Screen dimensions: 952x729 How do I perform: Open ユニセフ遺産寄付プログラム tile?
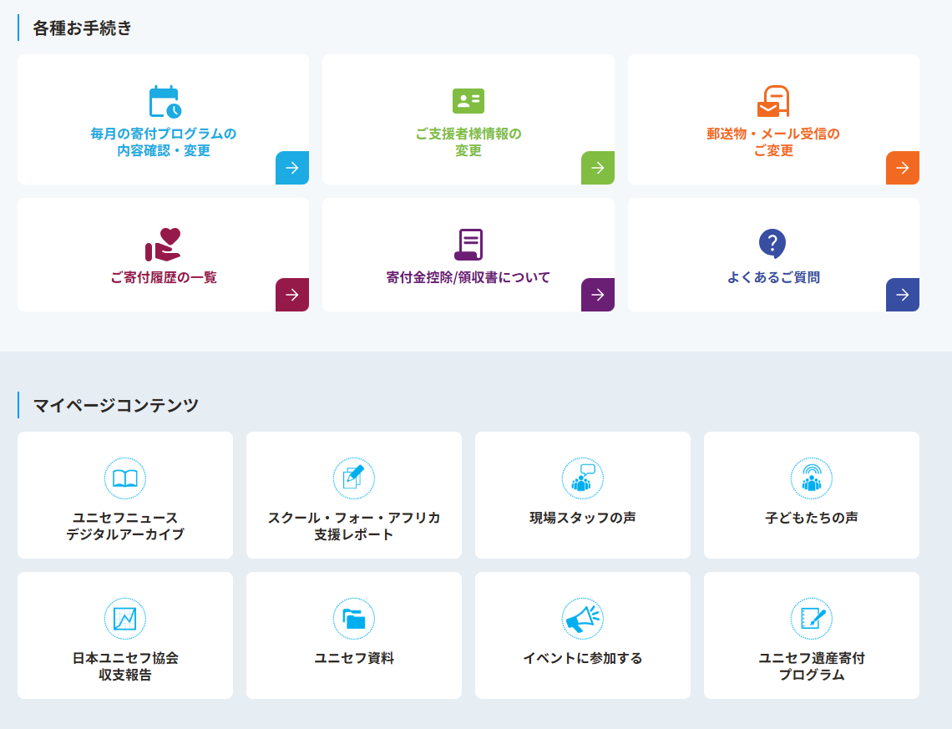pyautogui.click(x=811, y=666)
